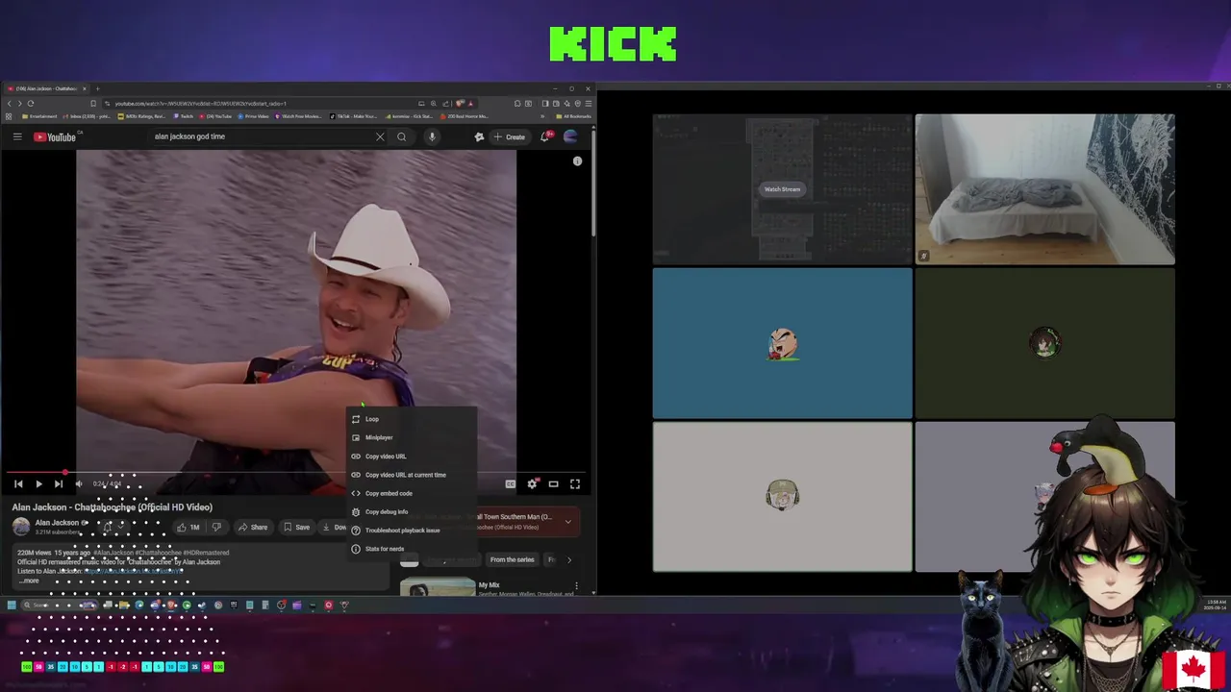Screen dimensions: 1231x692
Task: Select Copy video URL at current time
Action: 412,475
